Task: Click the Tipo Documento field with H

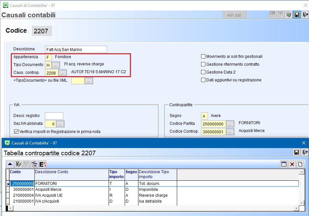Action: [x=48, y=65]
